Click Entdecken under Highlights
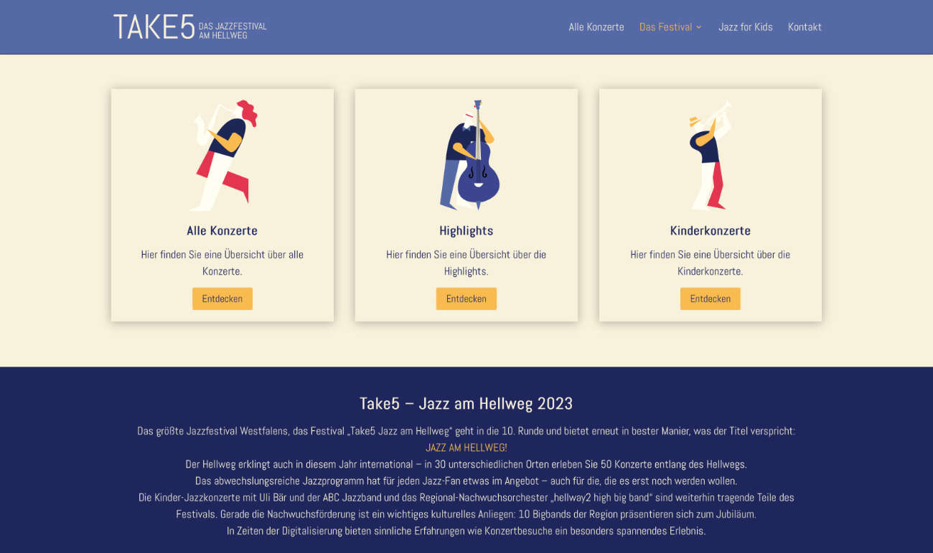 point(467,298)
